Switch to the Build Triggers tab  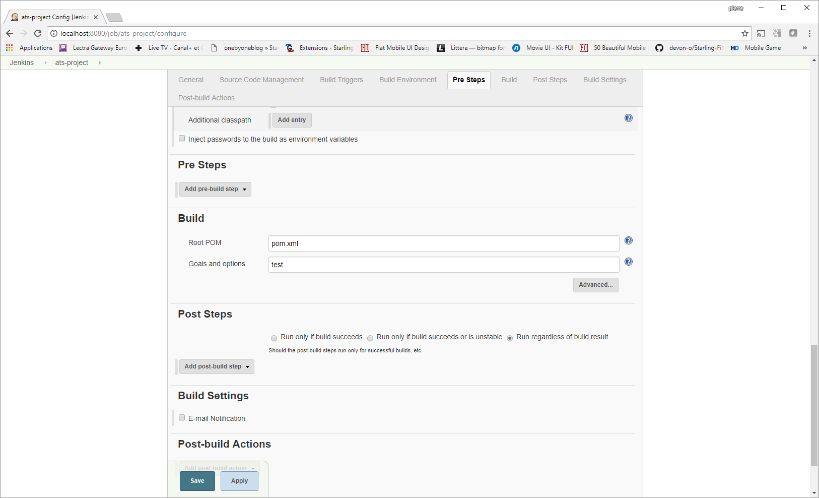click(x=342, y=80)
